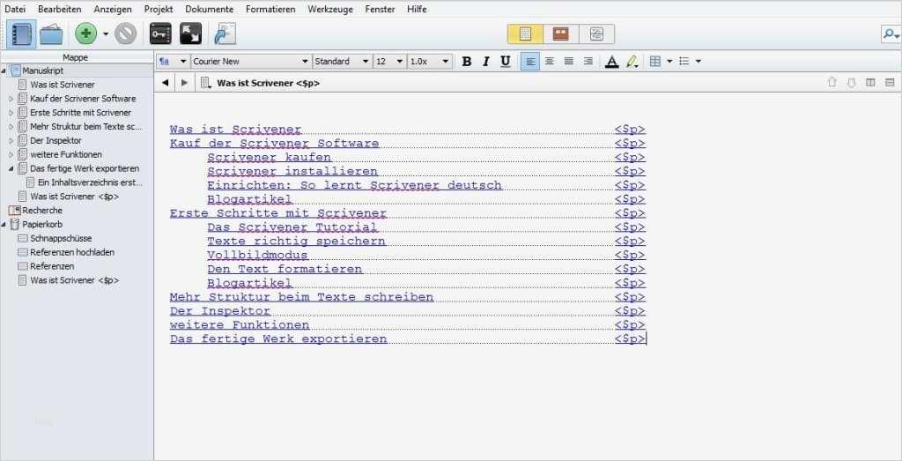The image size is (902, 461).
Task: Go to previous document with up arrow
Action: point(832,83)
